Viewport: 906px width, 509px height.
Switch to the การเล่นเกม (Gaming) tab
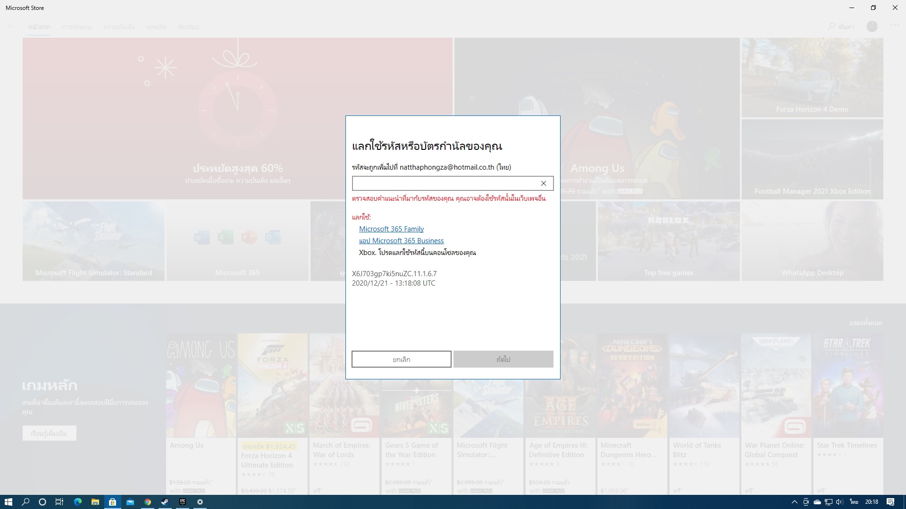[x=76, y=27]
